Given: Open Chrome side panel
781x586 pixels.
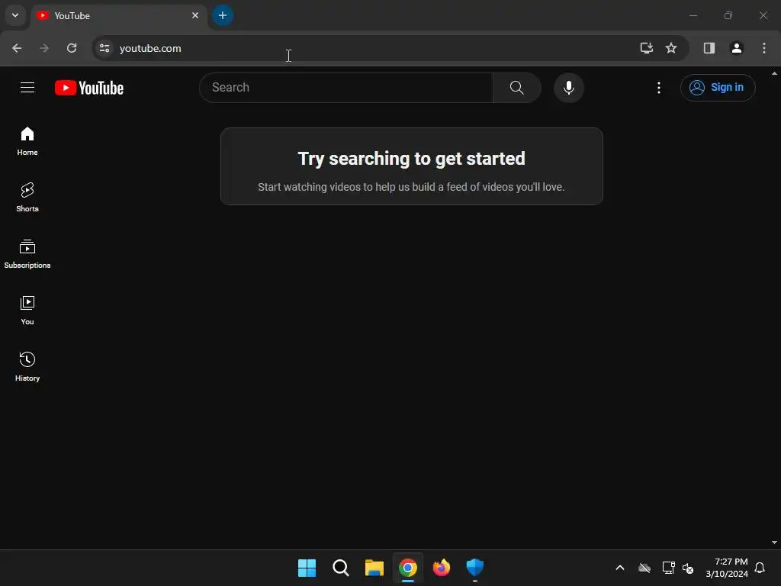Looking at the screenshot, I should pos(709,48).
